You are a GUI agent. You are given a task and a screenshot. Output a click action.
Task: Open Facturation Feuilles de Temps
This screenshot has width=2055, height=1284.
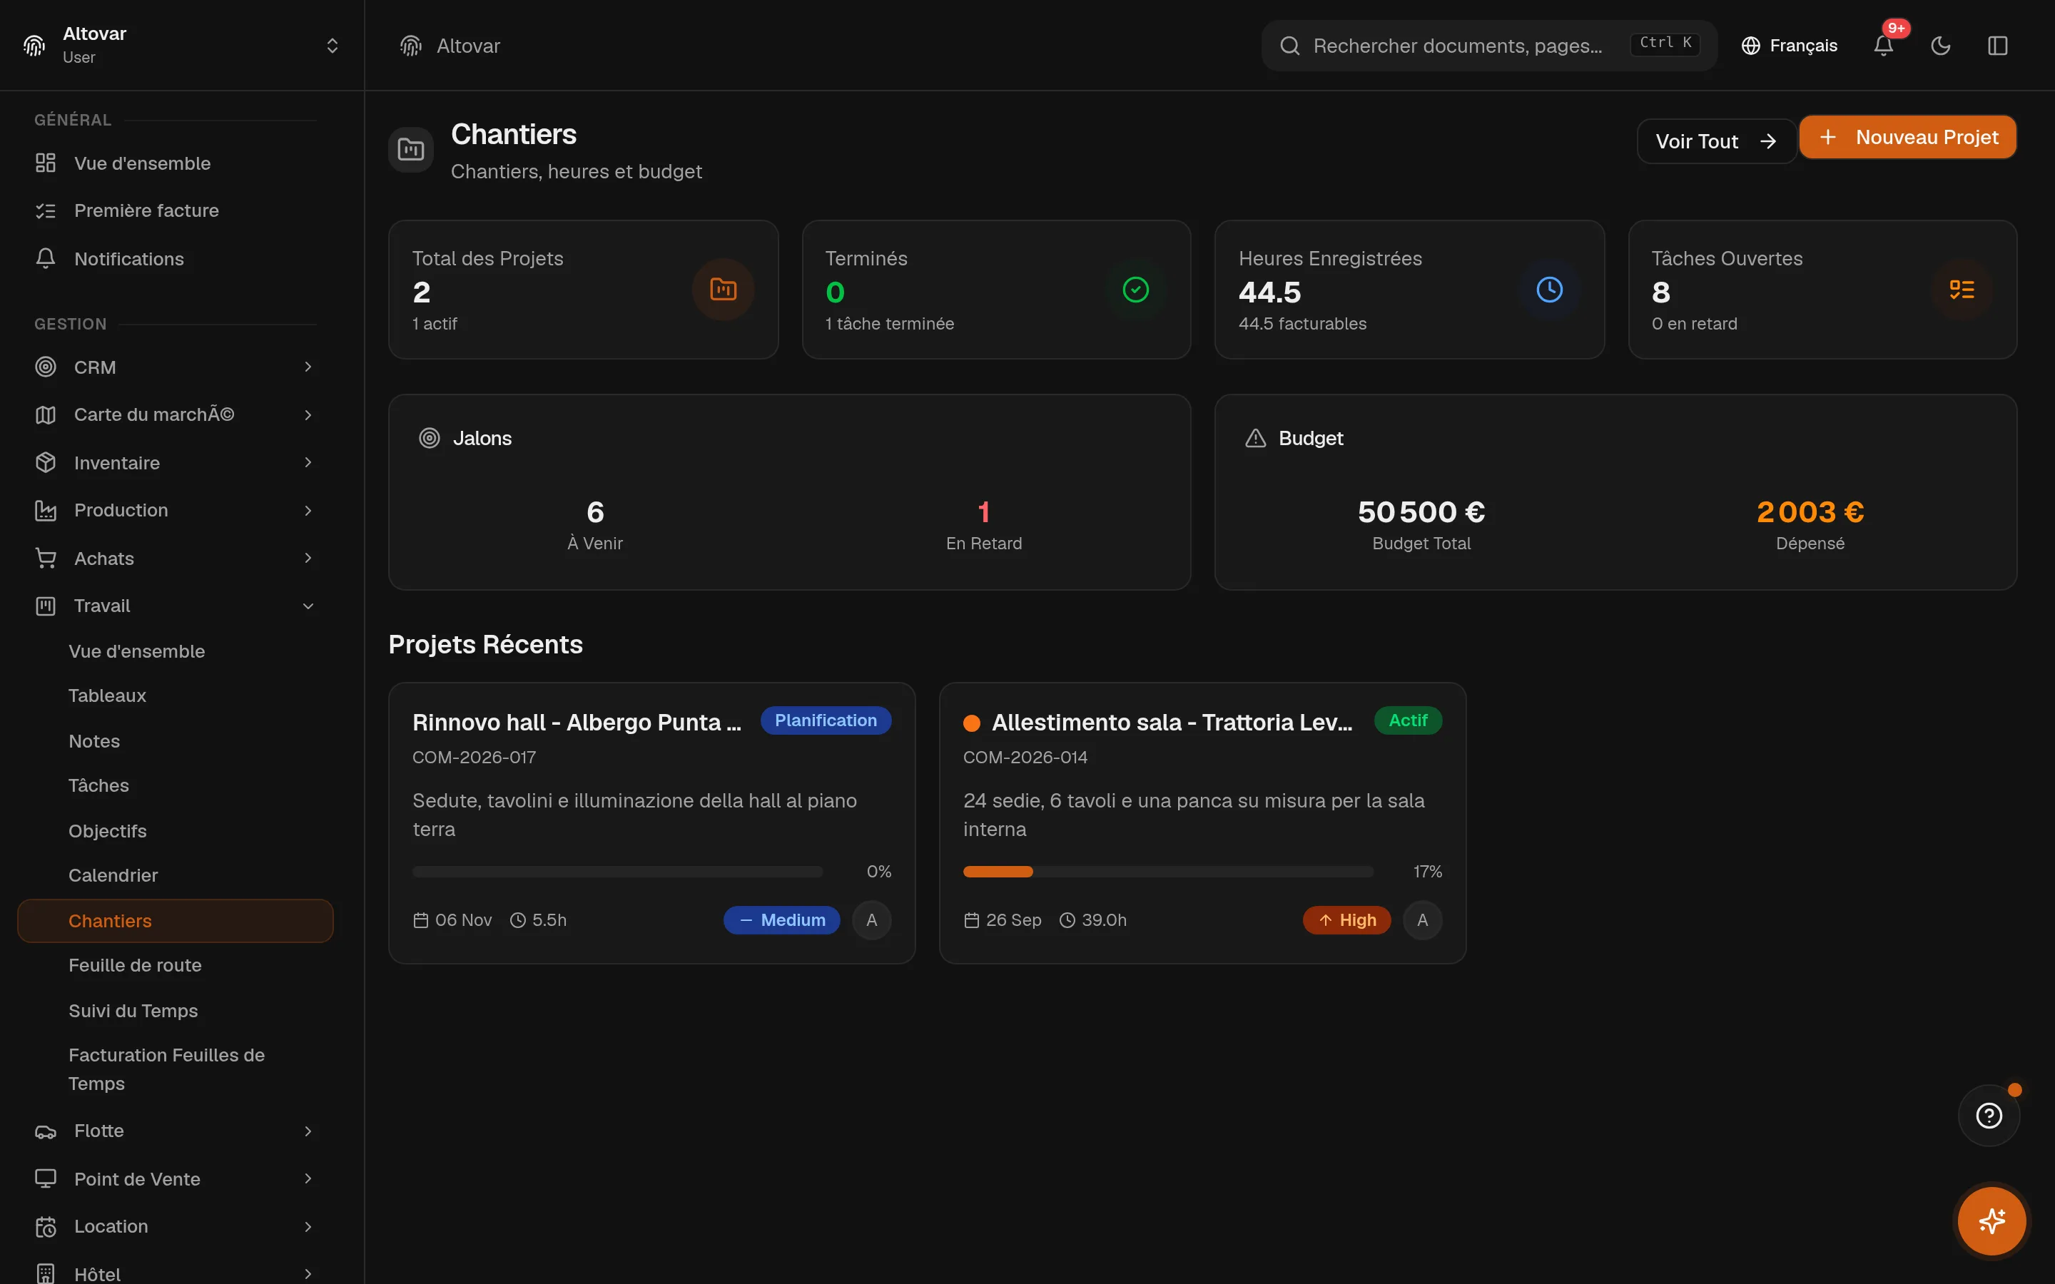(x=175, y=1069)
